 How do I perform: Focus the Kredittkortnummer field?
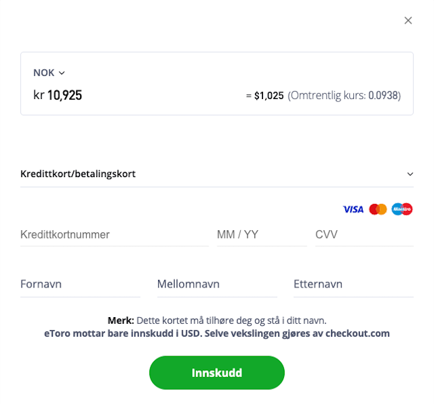114,235
